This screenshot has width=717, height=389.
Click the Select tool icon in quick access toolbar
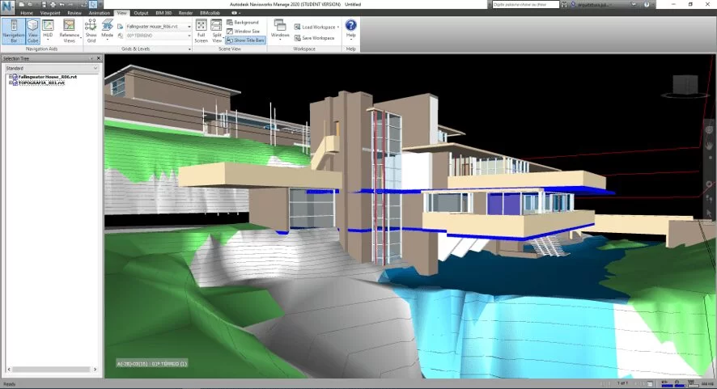(93, 4)
